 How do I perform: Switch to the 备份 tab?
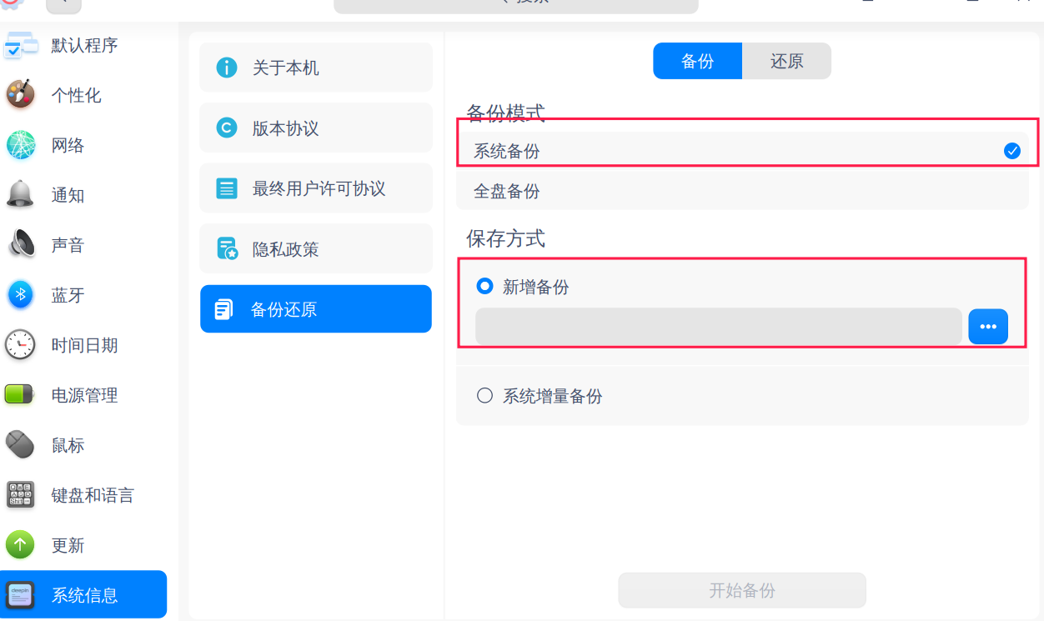(x=697, y=62)
